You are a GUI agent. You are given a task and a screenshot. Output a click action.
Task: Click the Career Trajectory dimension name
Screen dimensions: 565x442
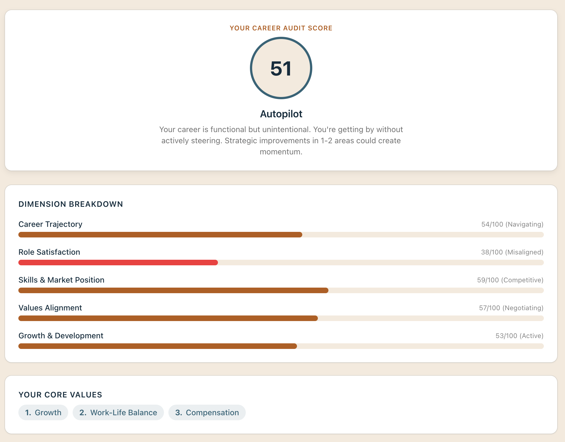pos(50,224)
